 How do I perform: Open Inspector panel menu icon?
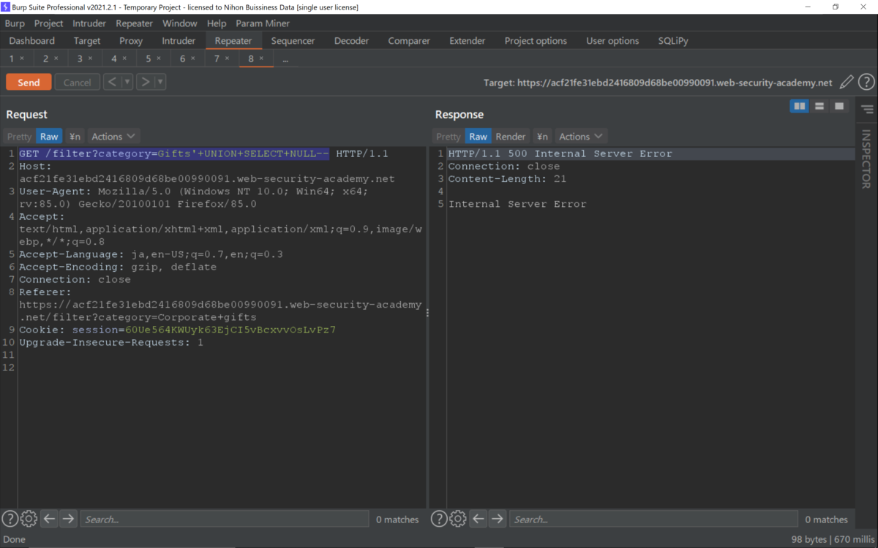[867, 110]
